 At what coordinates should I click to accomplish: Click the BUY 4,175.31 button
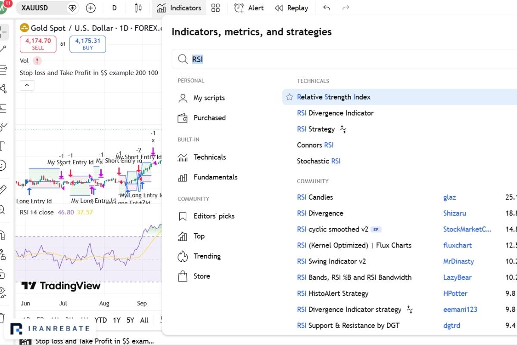coord(87,44)
